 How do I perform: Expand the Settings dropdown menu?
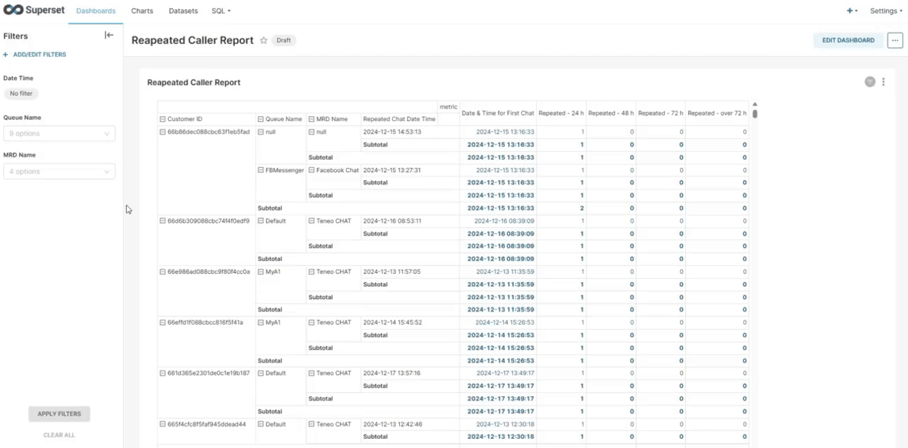coord(886,11)
